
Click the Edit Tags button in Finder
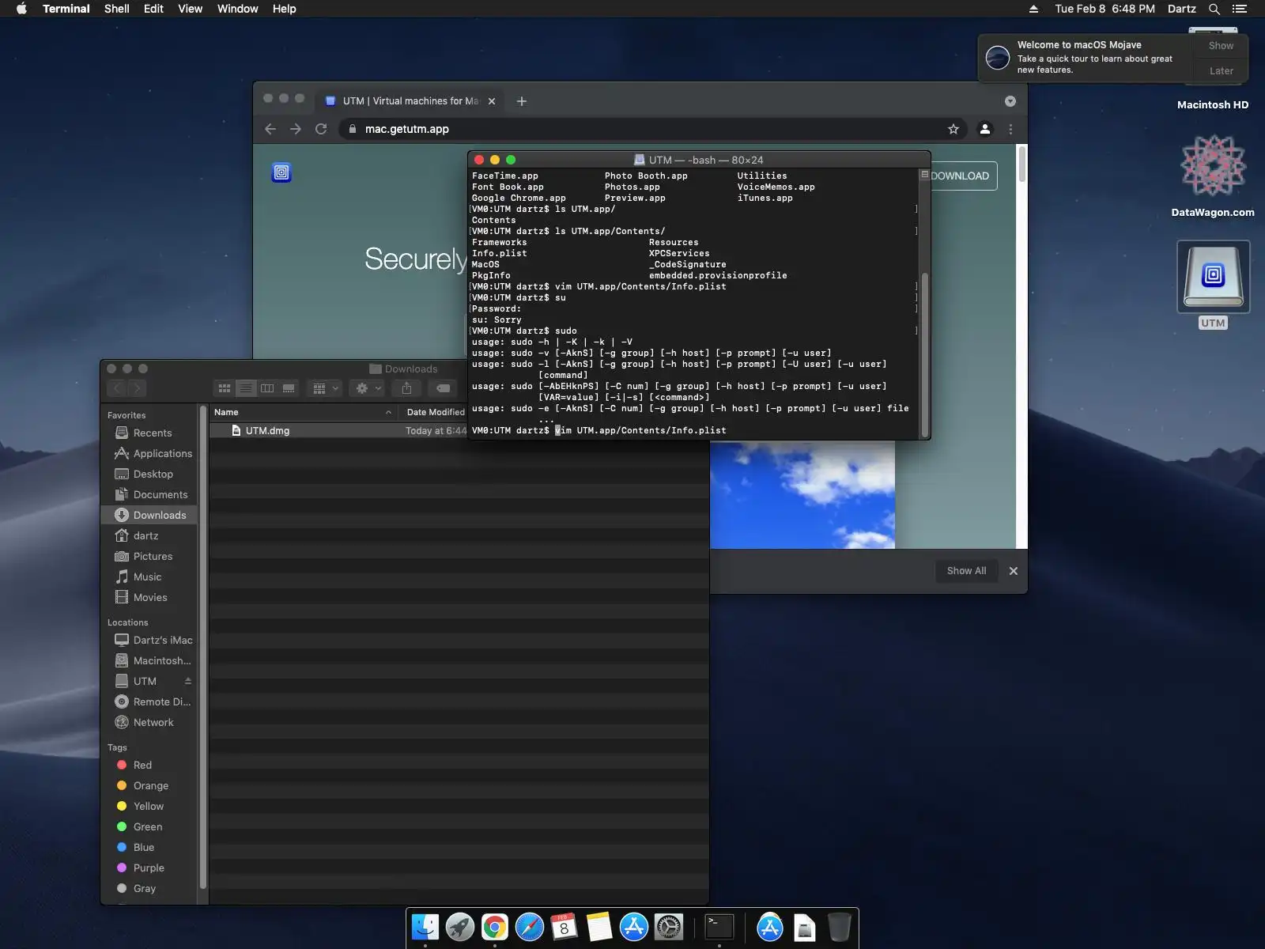[x=444, y=388]
